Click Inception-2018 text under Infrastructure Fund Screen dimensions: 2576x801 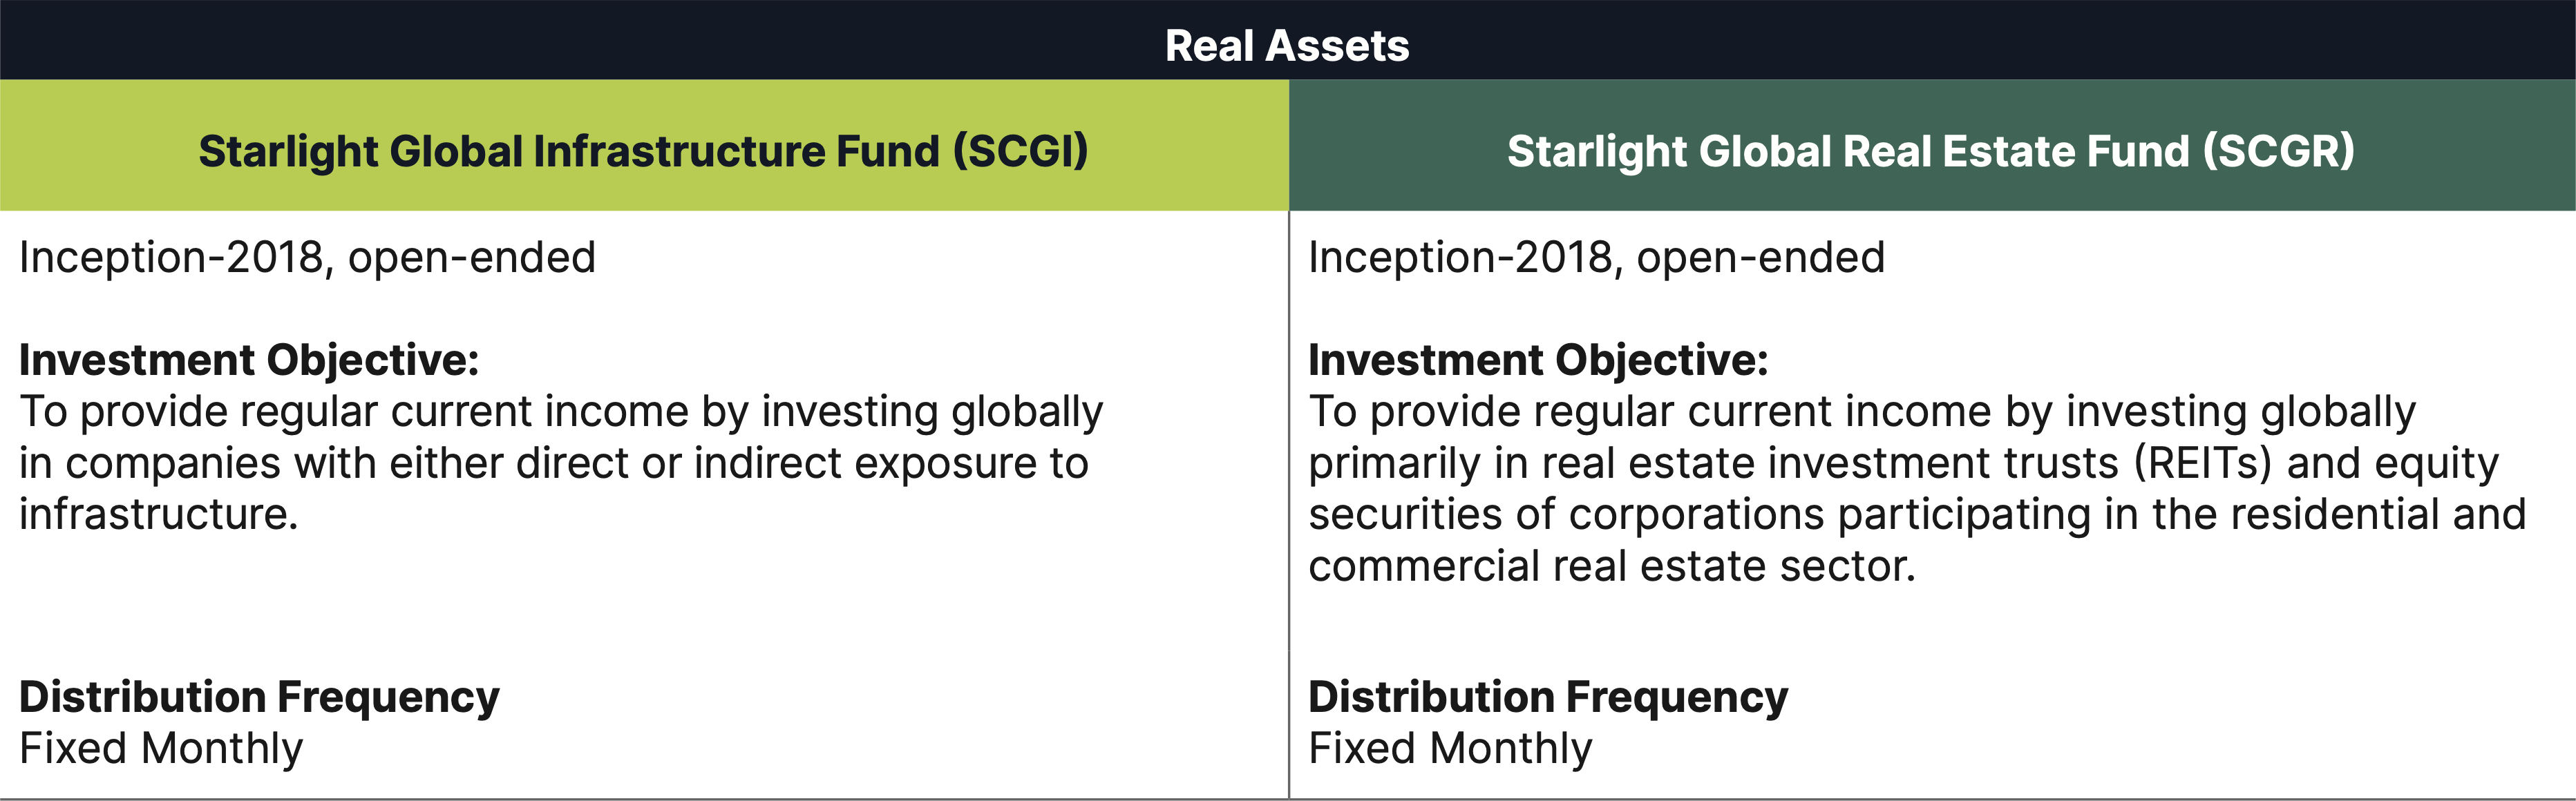click(x=171, y=258)
